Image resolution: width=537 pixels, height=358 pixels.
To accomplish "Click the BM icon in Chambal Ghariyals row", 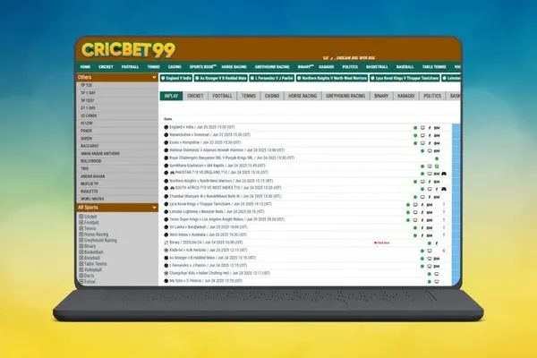I will coord(437,197).
